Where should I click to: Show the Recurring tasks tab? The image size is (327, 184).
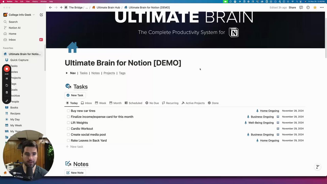click(170, 103)
